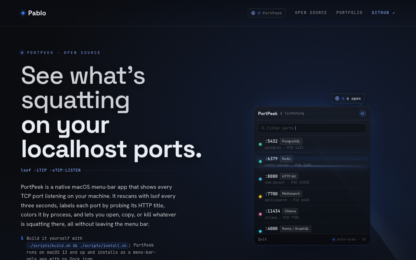Click the Remix / GraphQL label tag

point(295,229)
